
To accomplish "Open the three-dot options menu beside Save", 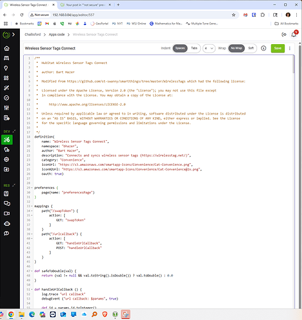I will coord(290,49).
